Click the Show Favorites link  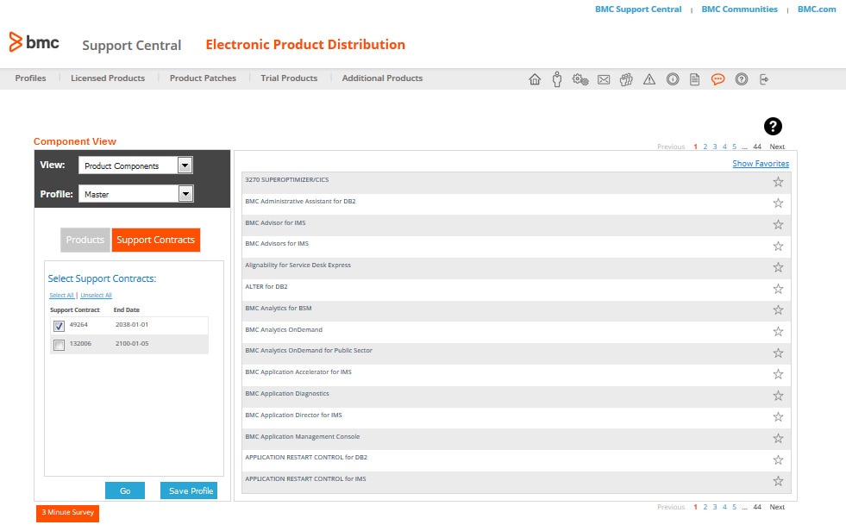[x=760, y=164]
